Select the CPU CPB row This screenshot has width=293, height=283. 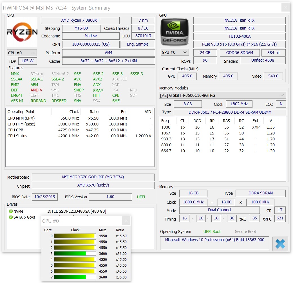80,130
